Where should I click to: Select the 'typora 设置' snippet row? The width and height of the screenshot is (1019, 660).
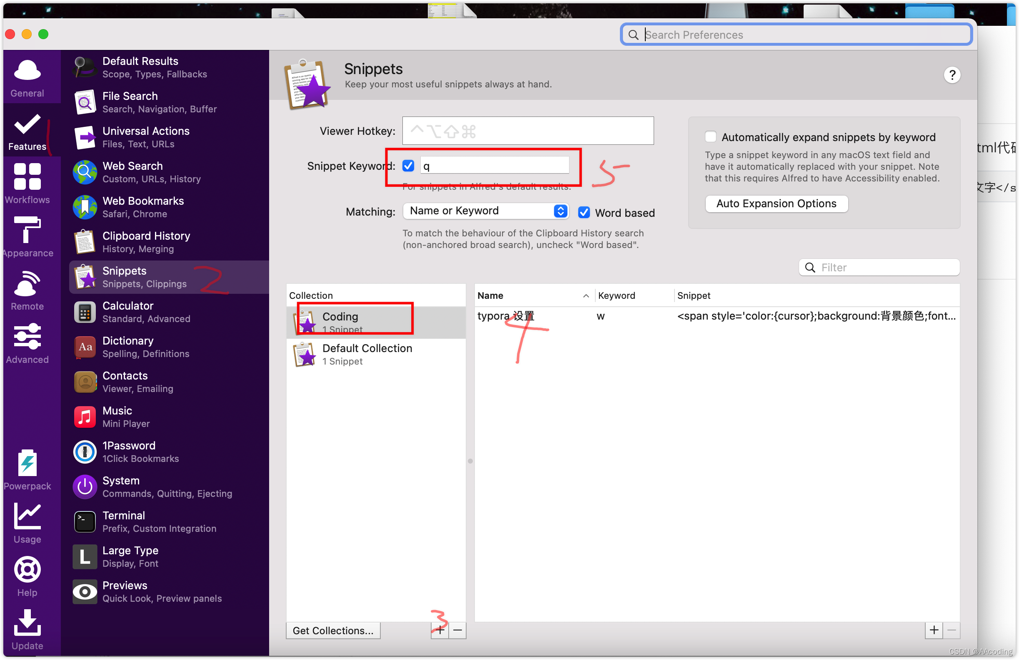(717, 316)
